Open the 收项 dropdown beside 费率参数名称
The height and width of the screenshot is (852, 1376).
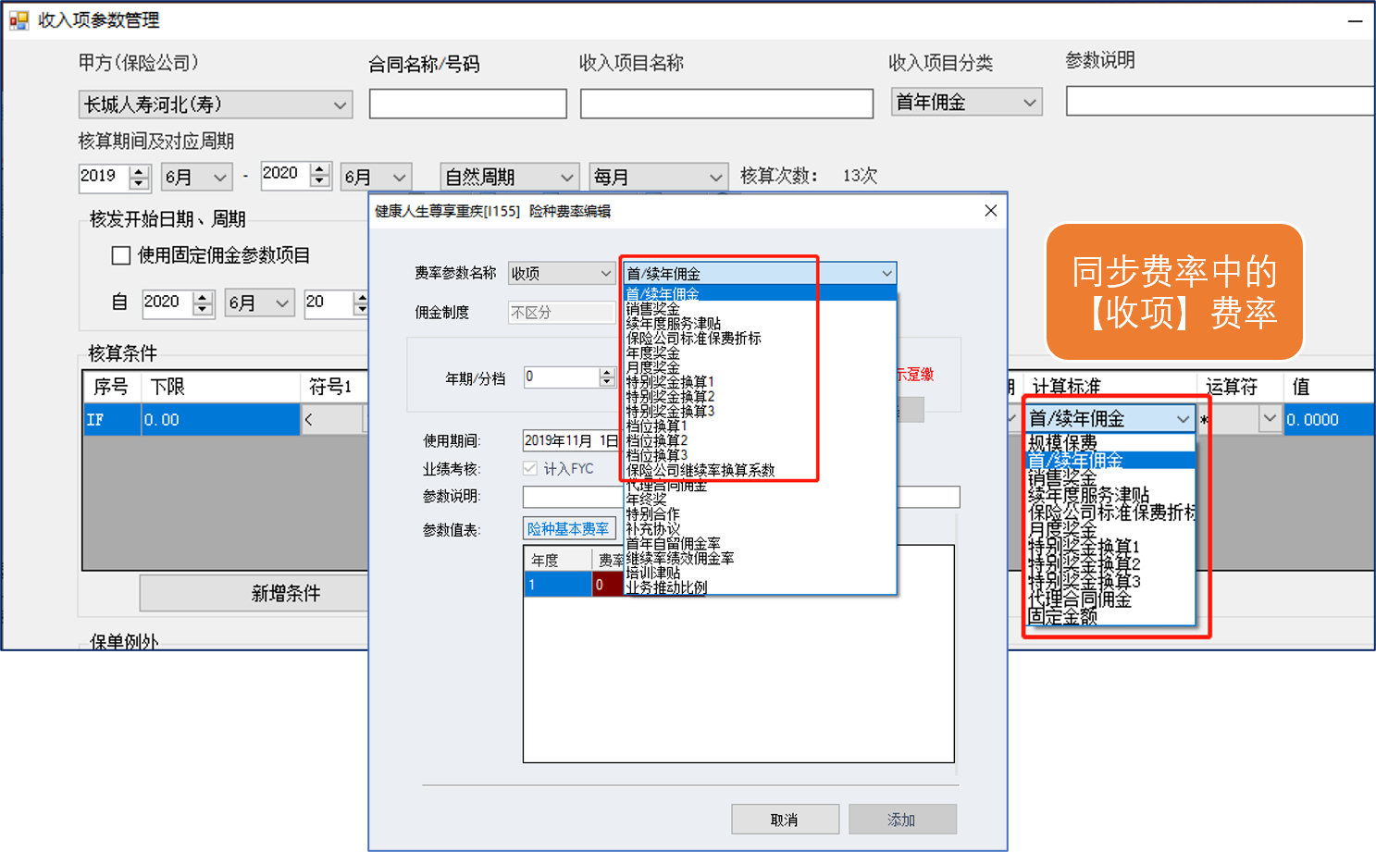605,274
